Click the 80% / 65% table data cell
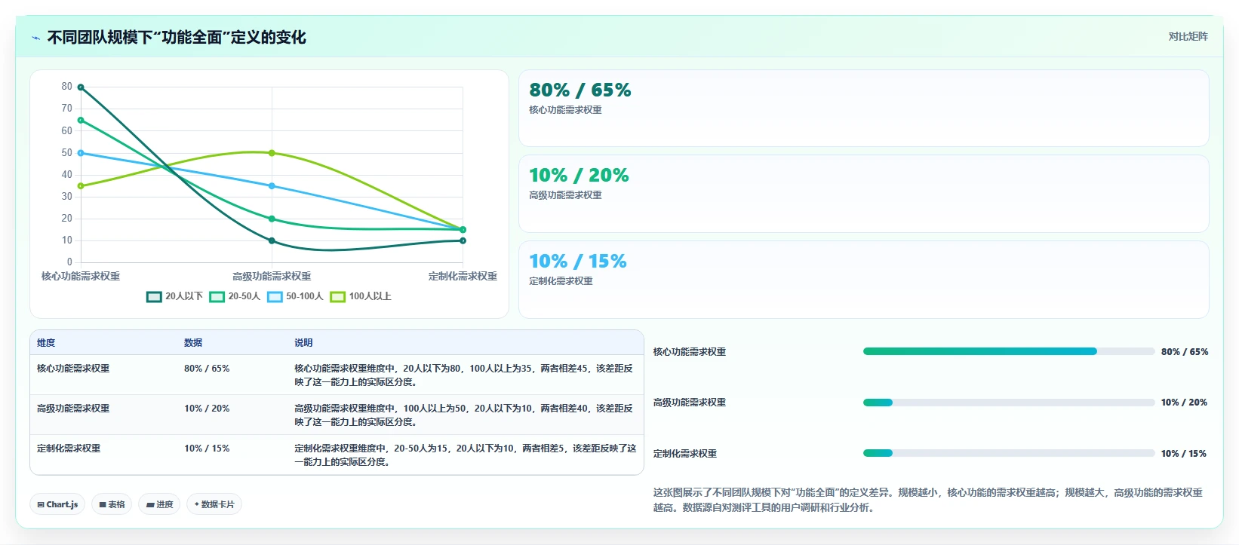 click(x=207, y=369)
